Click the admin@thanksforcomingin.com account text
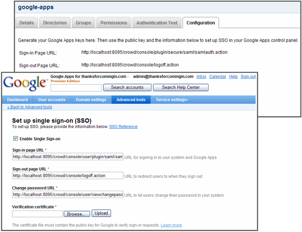Viewport: 302px width, 232px height. click(163, 77)
